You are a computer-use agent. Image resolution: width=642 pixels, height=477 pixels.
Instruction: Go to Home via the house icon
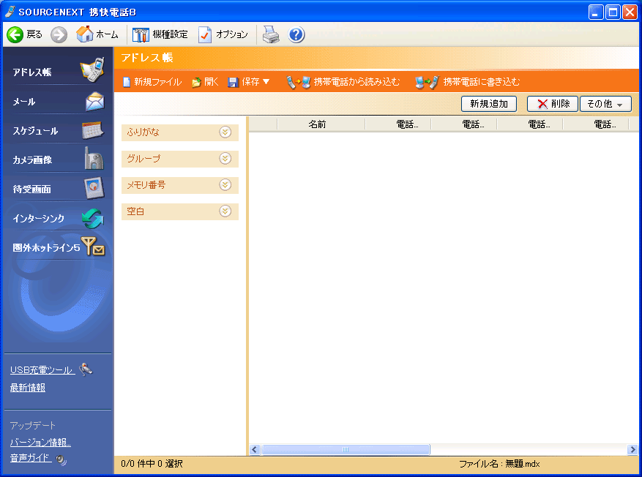85,34
